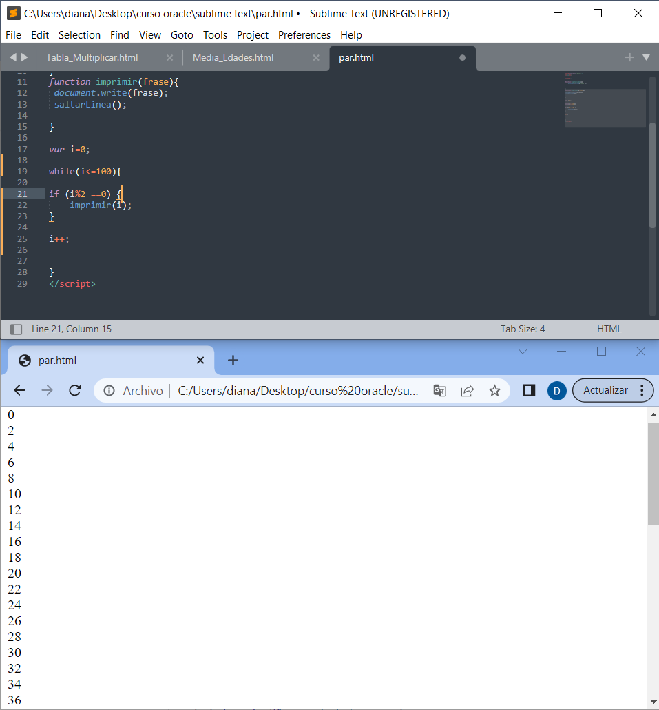Click the new tab plus in Sublime

click(x=629, y=58)
